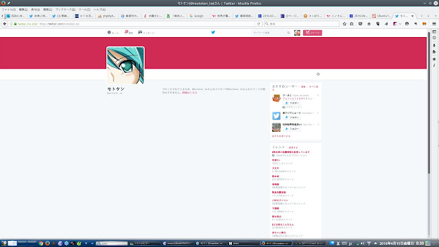The height and width of the screenshot is (247, 439).
Task: Click the network icon in system tray
Action: pyautogui.click(x=369, y=244)
